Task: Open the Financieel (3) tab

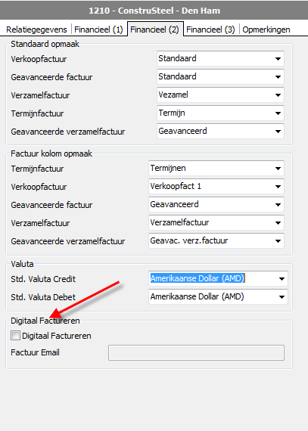Action: (x=210, y=29)
